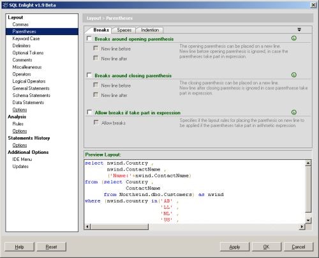Click preview horizontal scrollbar right arrow
Image resolution: width=319 pixels, height=258 pixels.
(x=302, y=227)
